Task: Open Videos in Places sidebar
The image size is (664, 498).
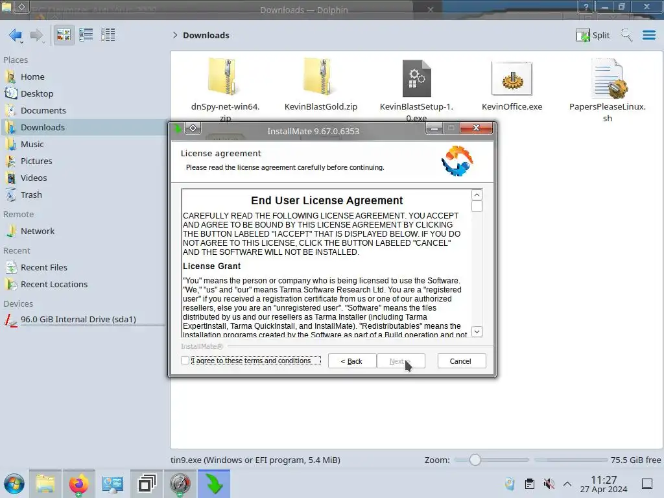Action: (84, 178)
